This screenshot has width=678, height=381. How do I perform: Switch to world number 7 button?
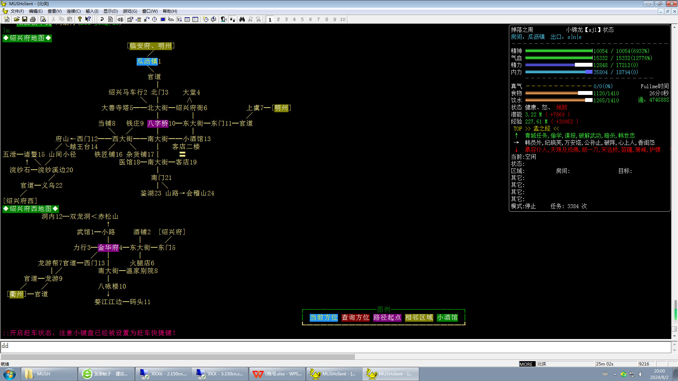(x=319, y=20)
